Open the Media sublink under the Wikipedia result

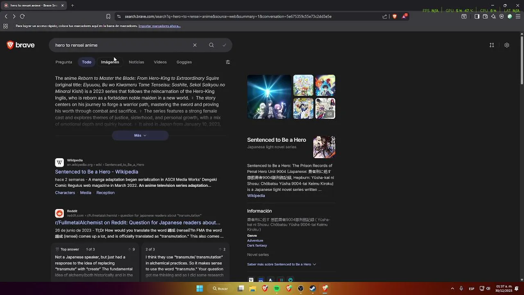86,193
